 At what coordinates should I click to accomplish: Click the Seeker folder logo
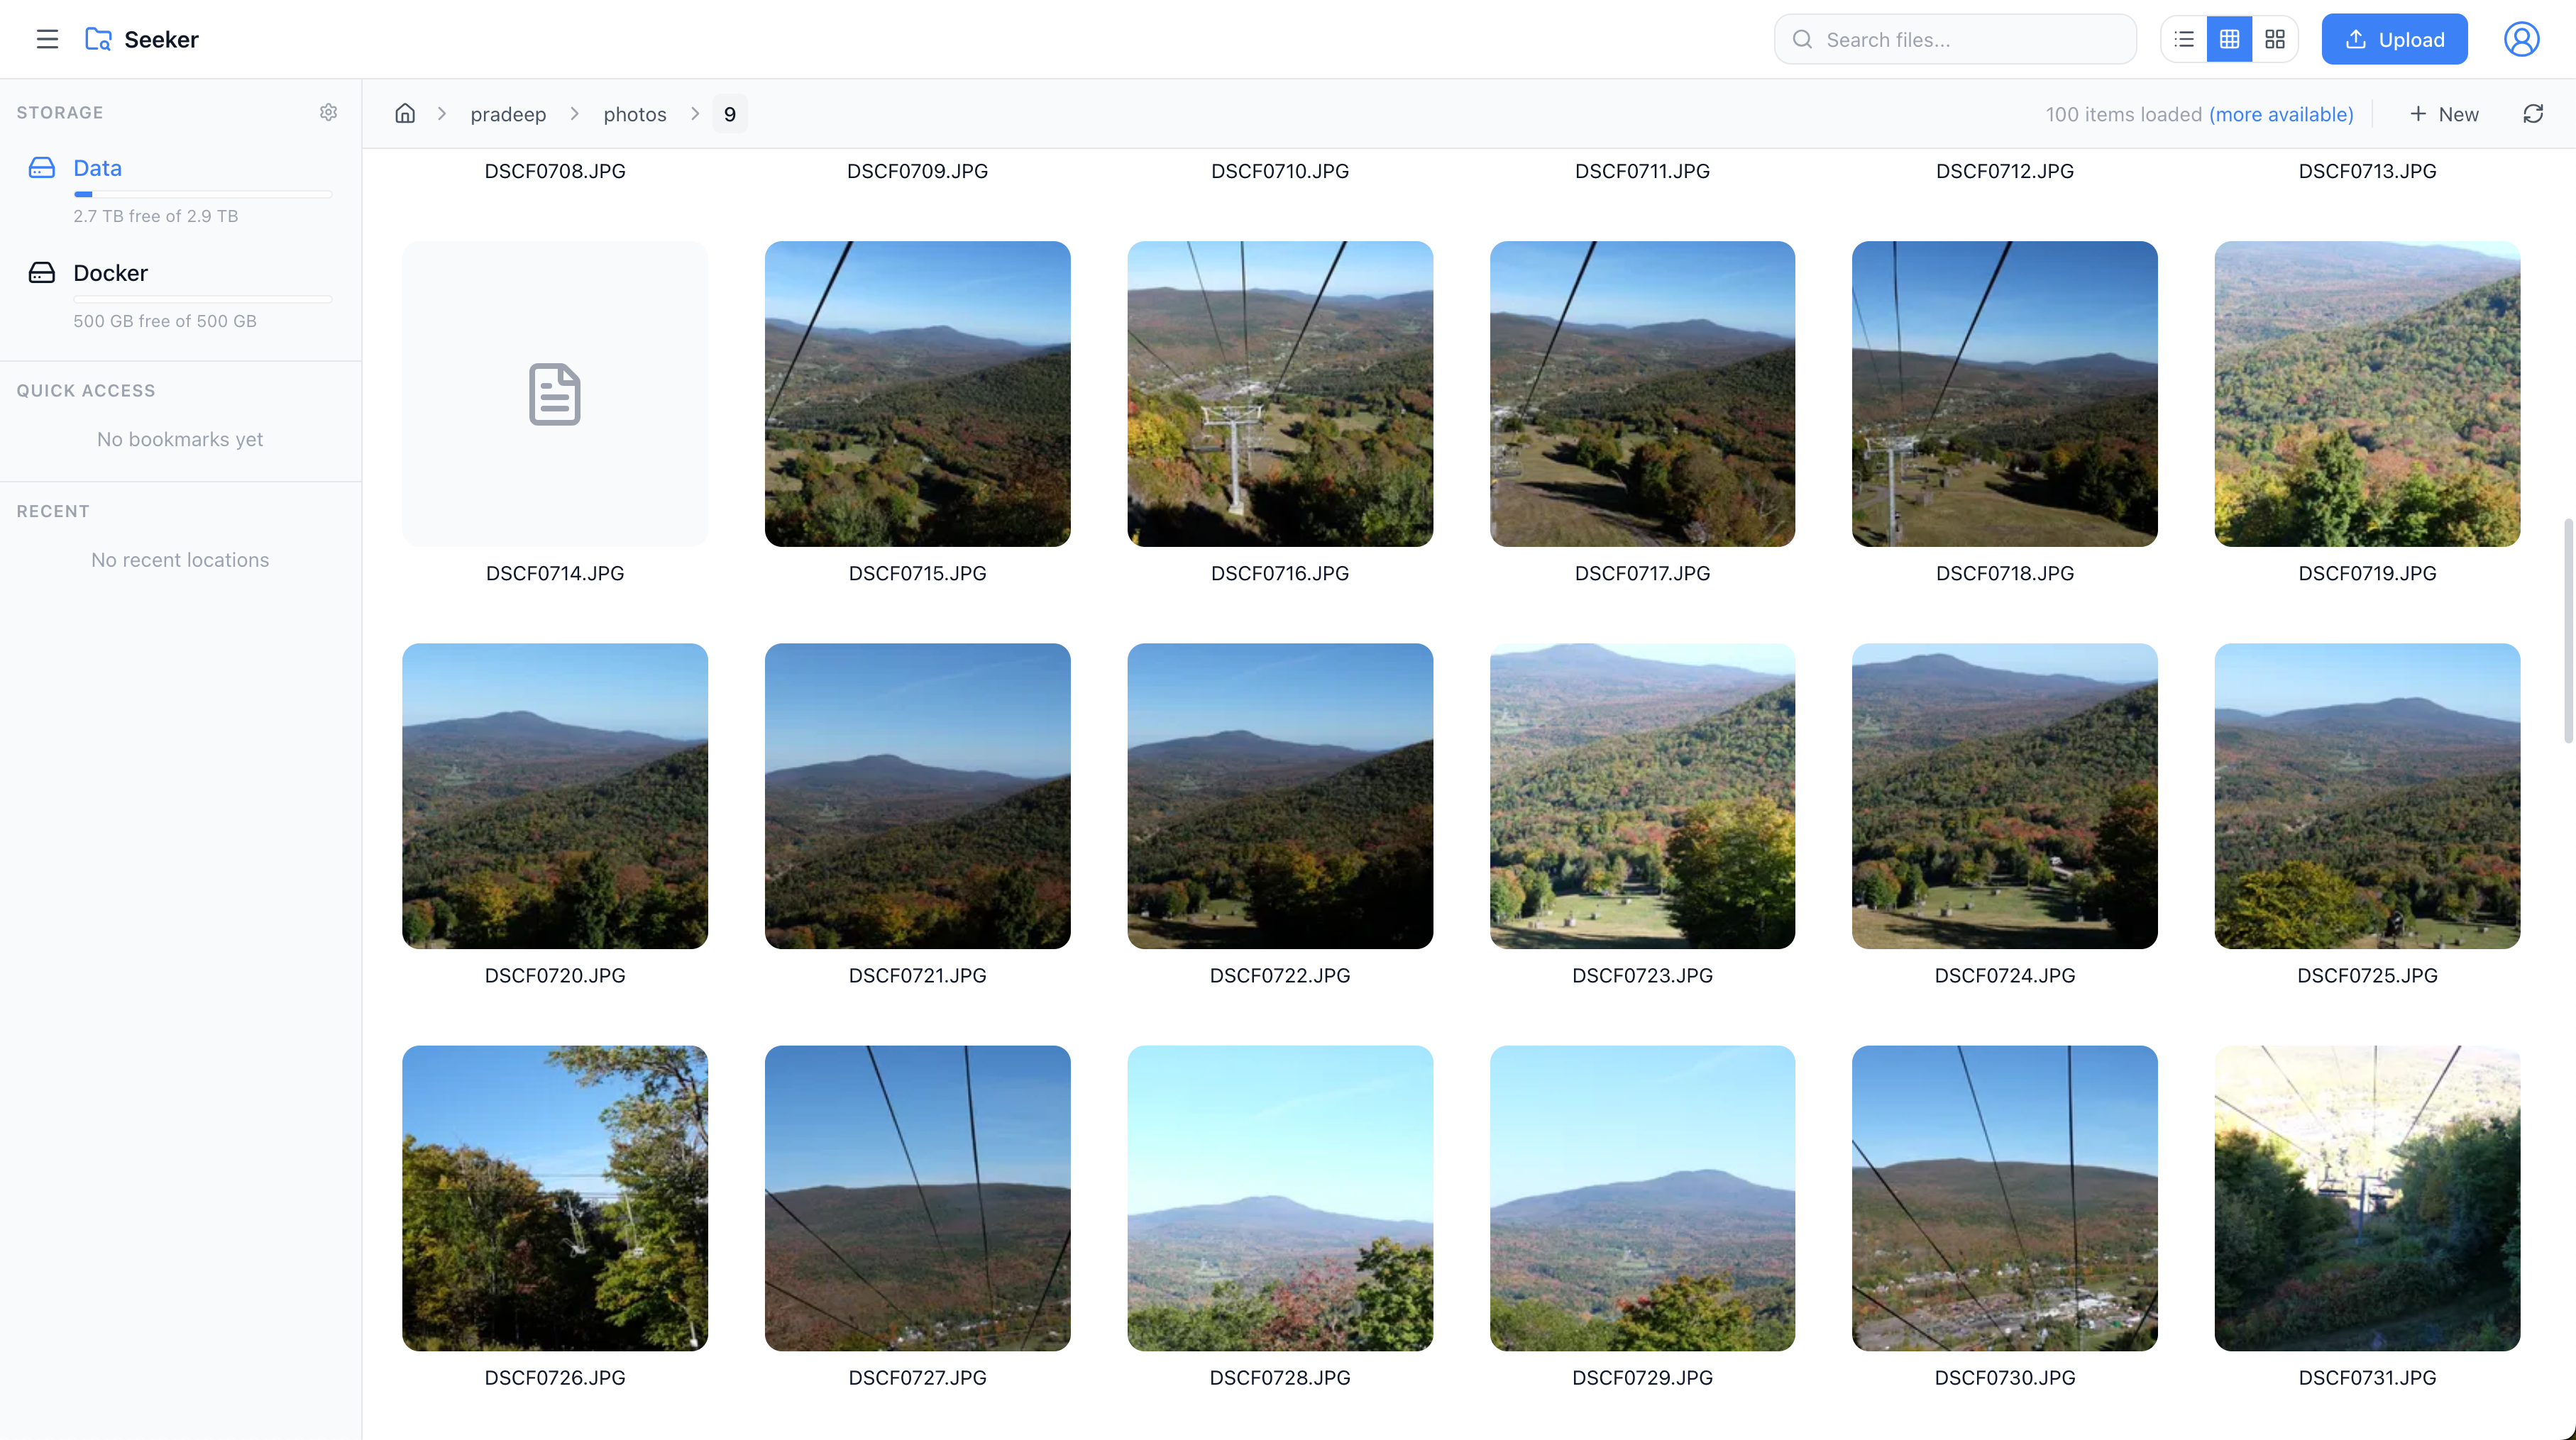tap(97, 39)
